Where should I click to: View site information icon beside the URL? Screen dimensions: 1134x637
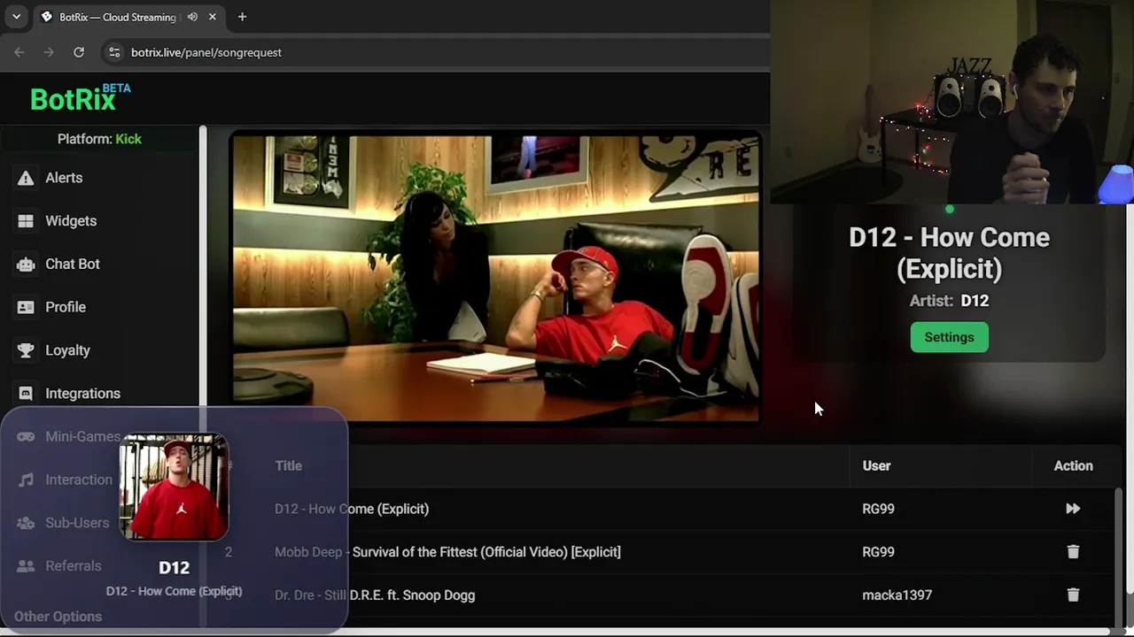[x=113, y=52]
